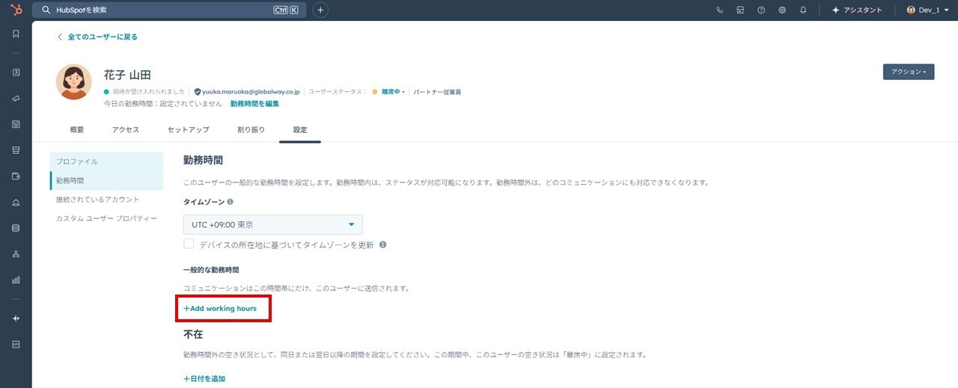Open the Settings gear icon
958x388 pixels.
[x=782, y=10]
